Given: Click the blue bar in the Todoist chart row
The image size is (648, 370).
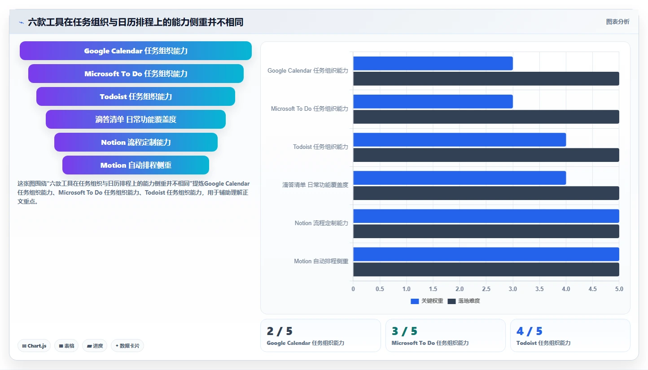Looking at the screenshot, I should coord(460,139).
